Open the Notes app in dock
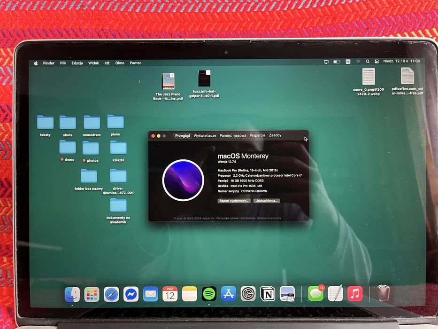 190,294
